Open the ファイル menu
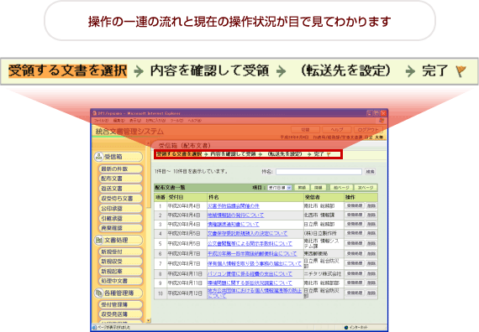This screenshot has width=479, height=332. coord(101,121)
